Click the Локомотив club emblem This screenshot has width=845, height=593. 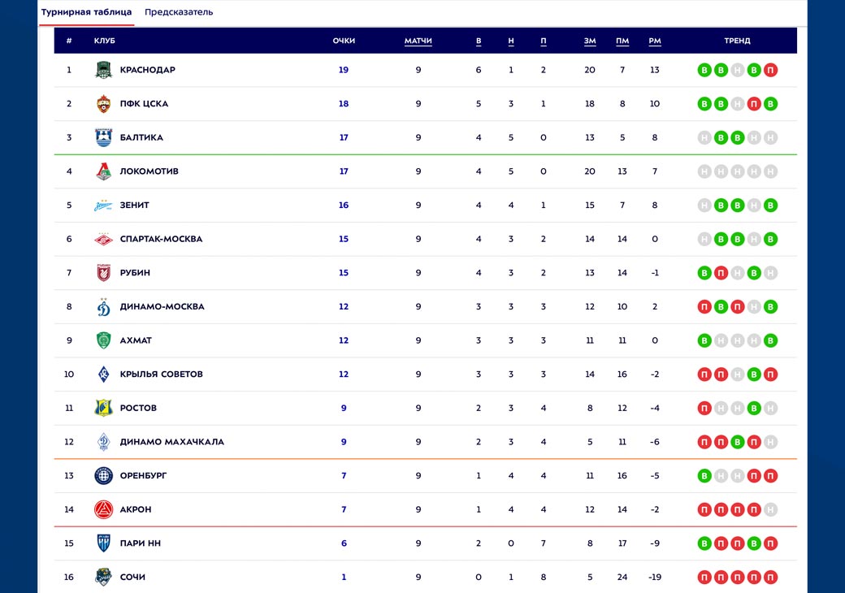[x=103, y=171]
